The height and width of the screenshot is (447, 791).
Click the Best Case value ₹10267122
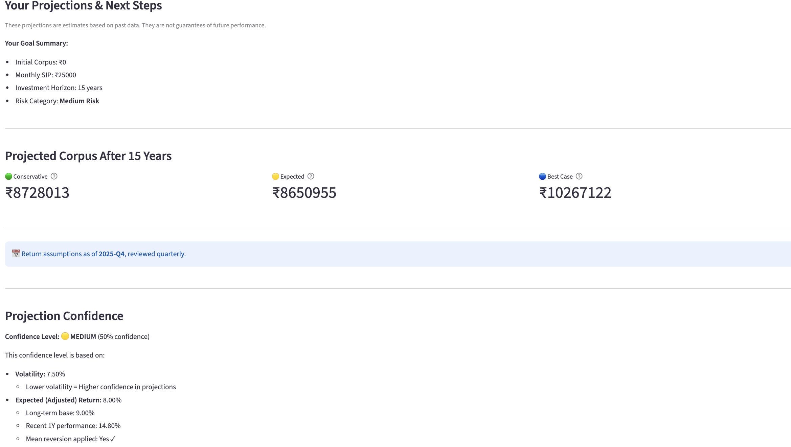tap(575, 193)
